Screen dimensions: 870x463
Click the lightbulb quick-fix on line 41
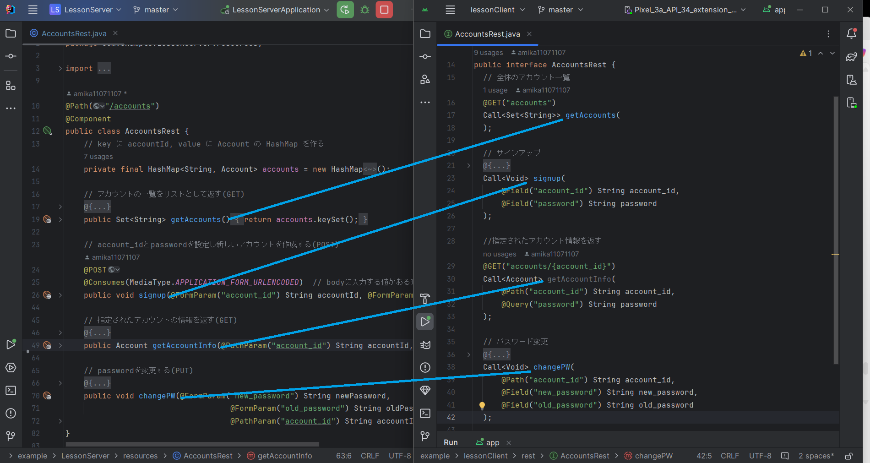[x=482, y=405]
